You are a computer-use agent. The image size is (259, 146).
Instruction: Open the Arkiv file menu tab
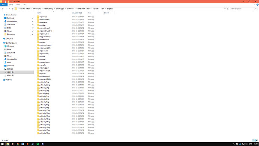4,5
